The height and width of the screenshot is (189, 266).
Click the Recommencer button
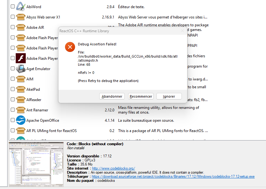point(141,96)
